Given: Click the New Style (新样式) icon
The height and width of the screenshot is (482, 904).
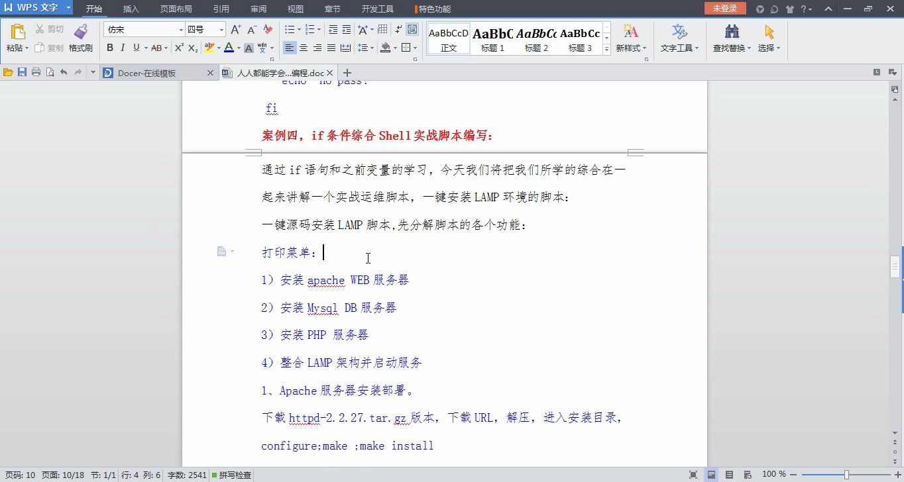Looking at the screenshot, I should (631, 31).
